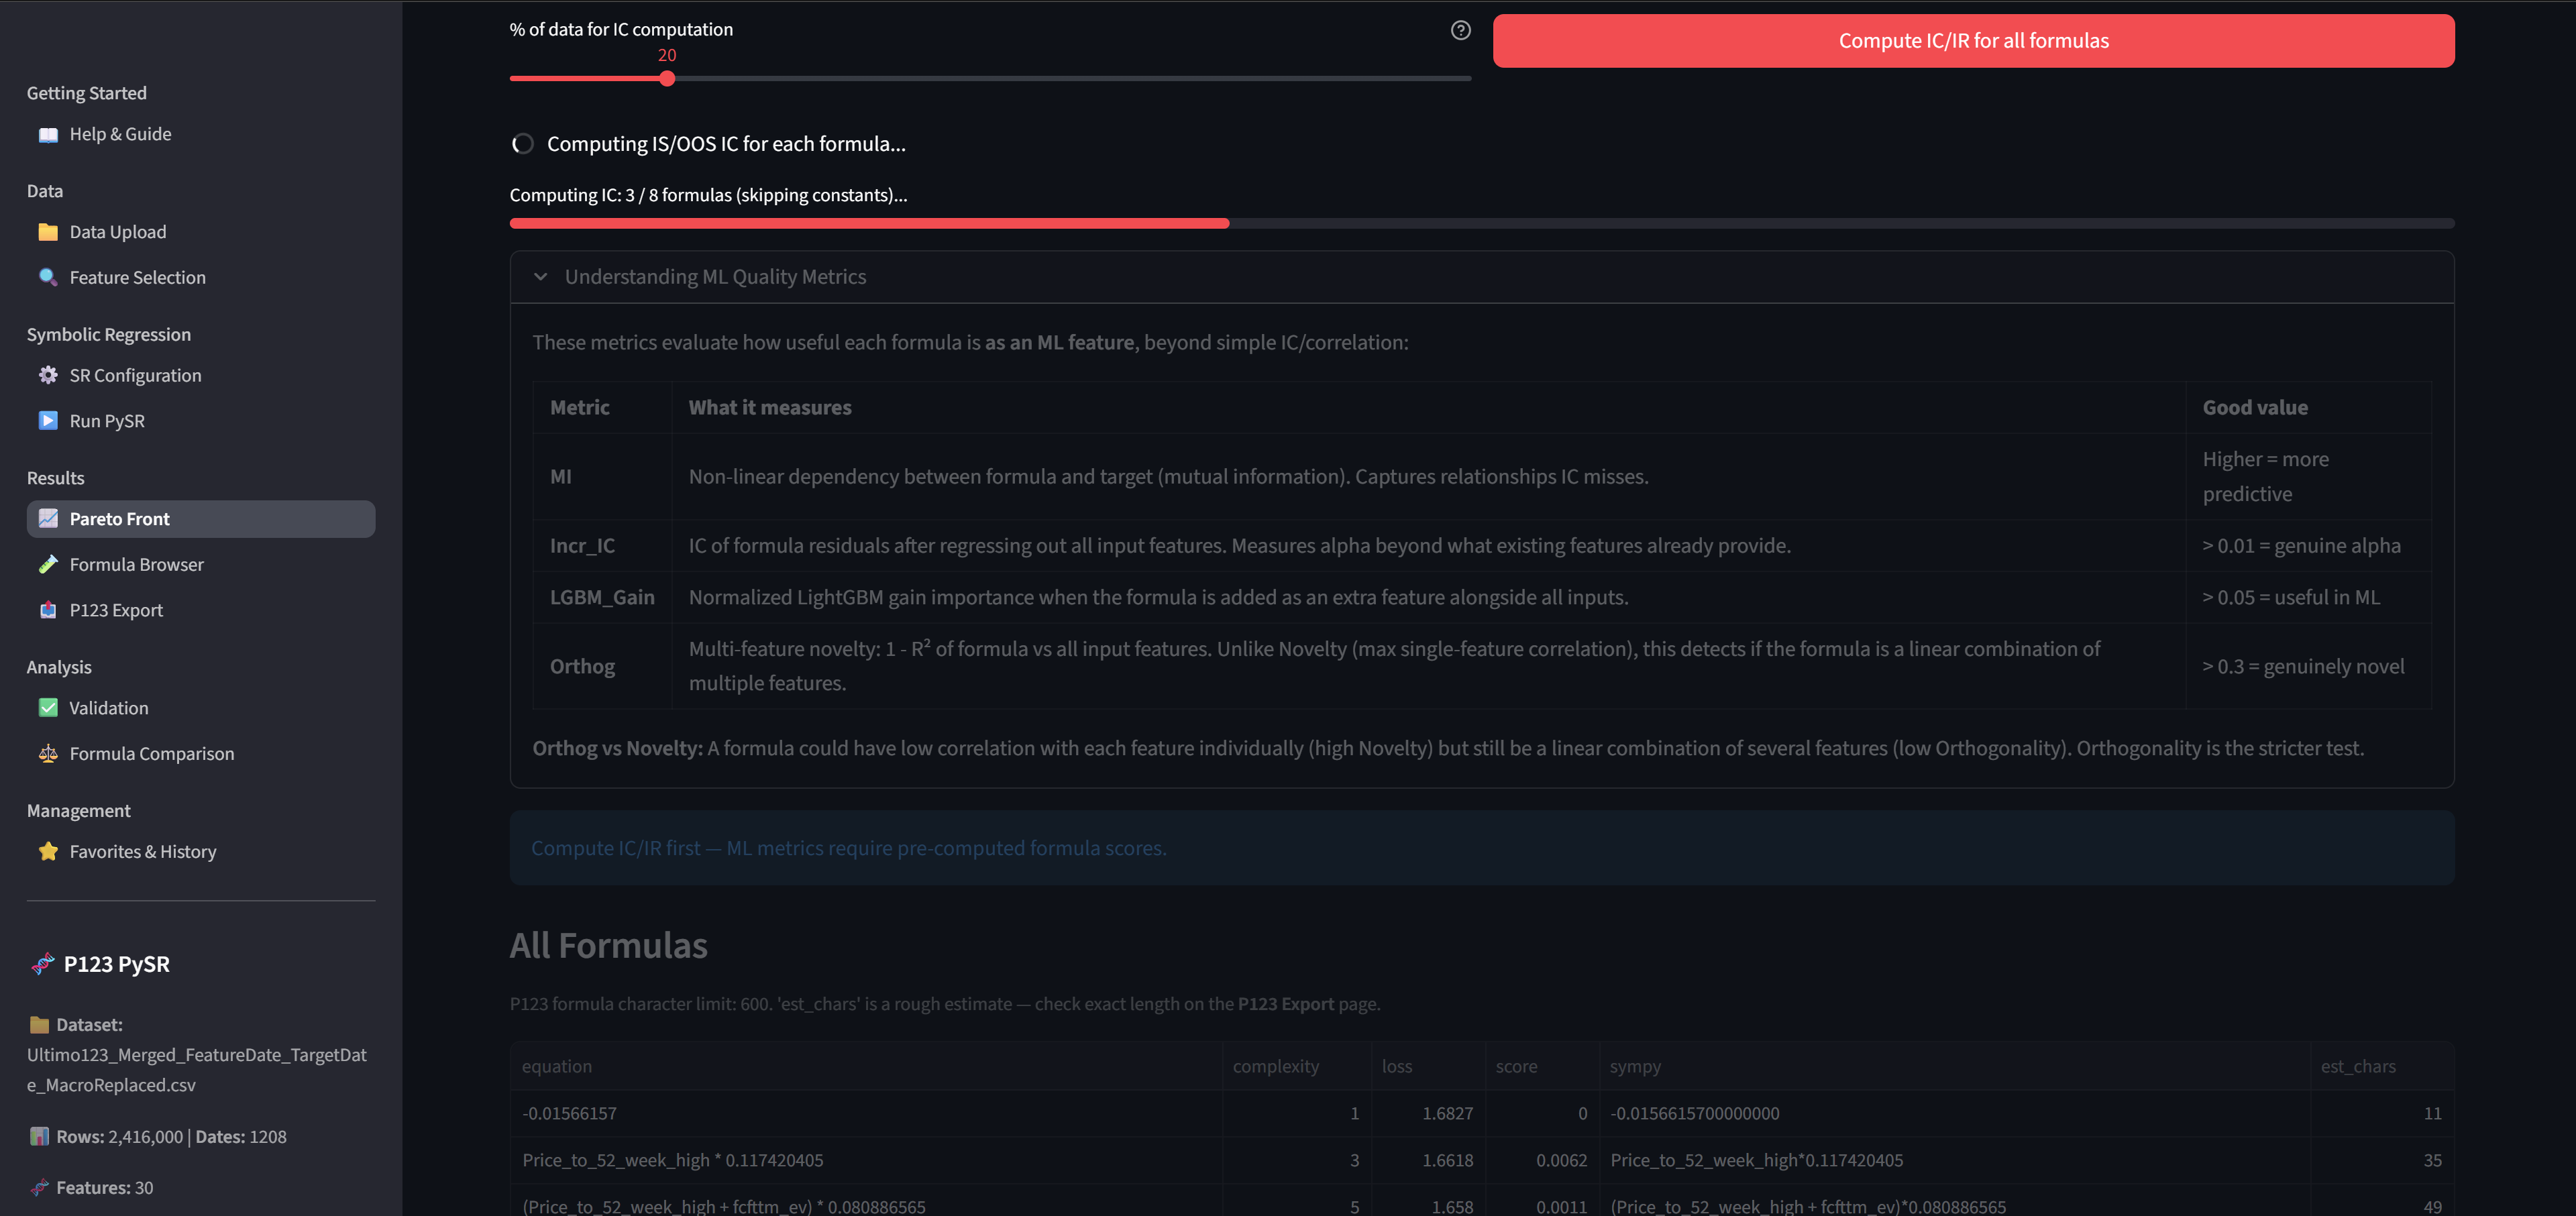Click the help tooltip question-mark icon

click(x=1460, y=31)
